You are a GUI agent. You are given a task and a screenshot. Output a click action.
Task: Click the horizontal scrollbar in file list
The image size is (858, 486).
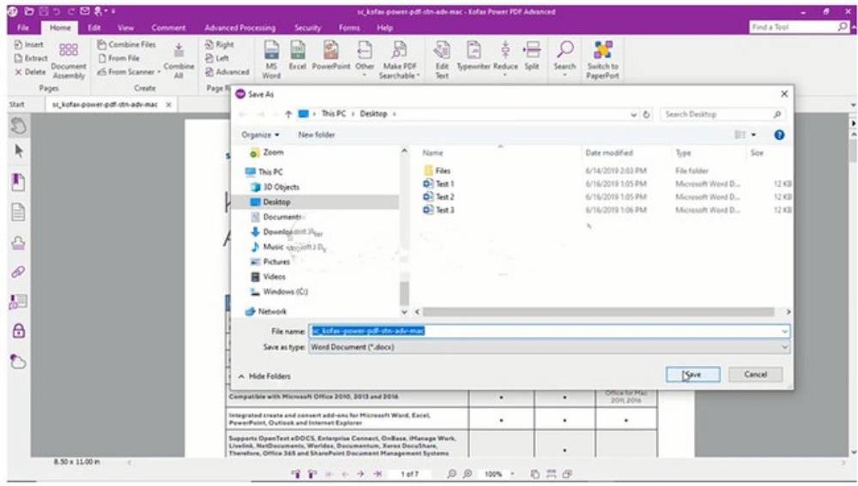pos(598,312)
